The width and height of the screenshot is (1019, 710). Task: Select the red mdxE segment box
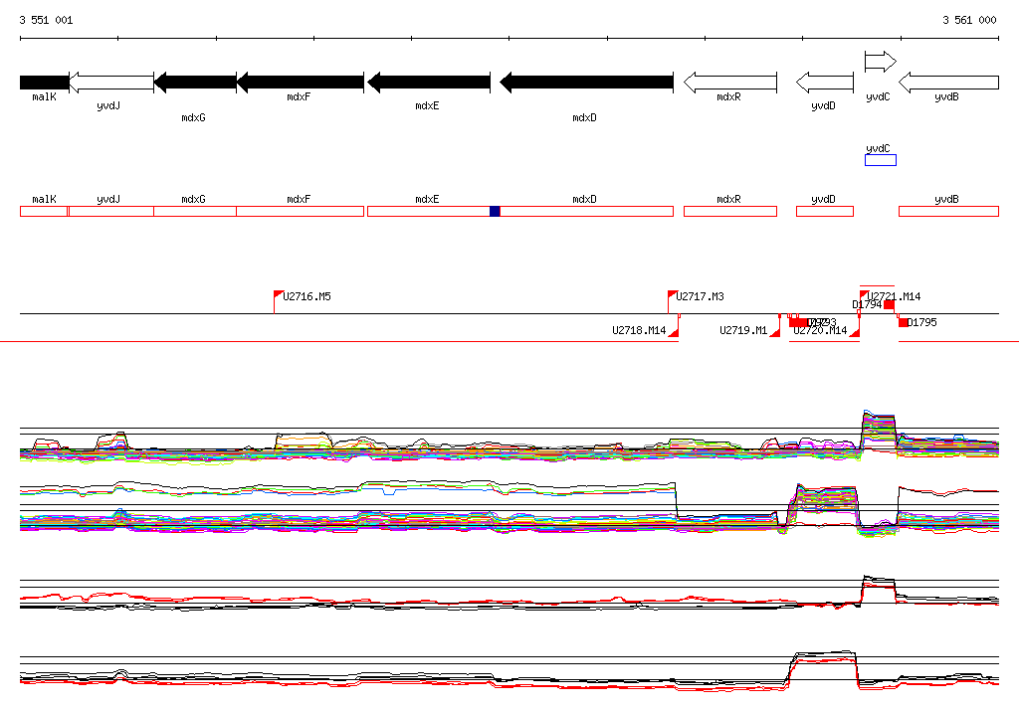(429, 211)
